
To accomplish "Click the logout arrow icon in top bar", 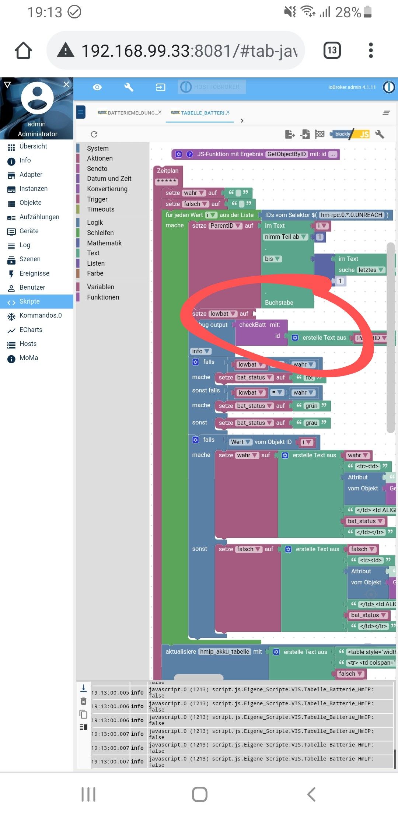I will pos(161,87).
